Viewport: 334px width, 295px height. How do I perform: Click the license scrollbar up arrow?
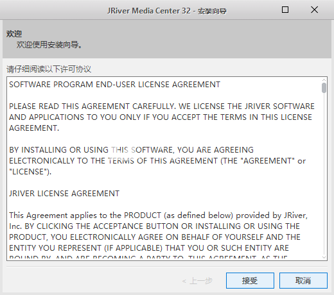(x=324, y=80)
